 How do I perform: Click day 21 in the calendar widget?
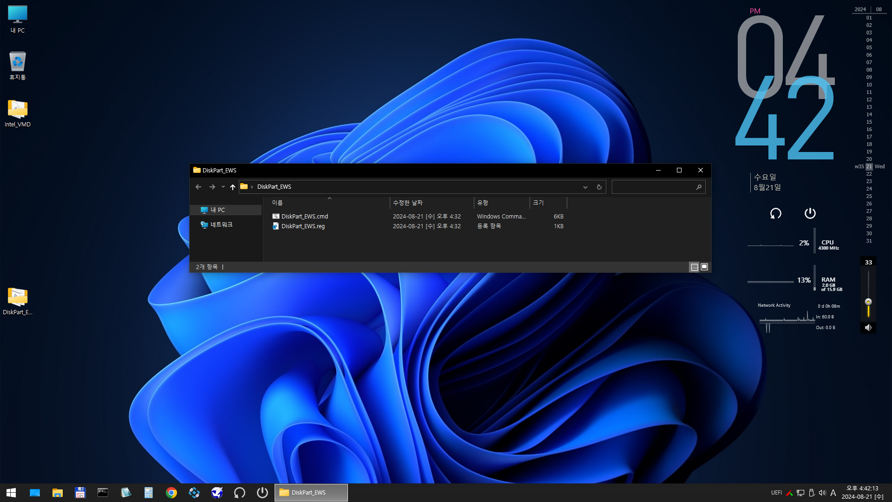[x=869, y=166]
